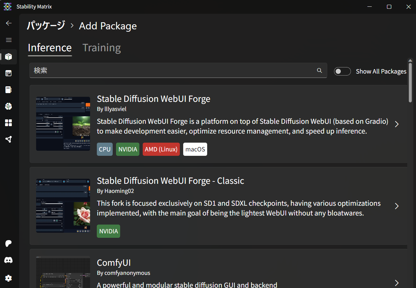The height and width of the screenshot is (288, 416).
Task: Go back using the left arrow icon
Action: (9, 23)
